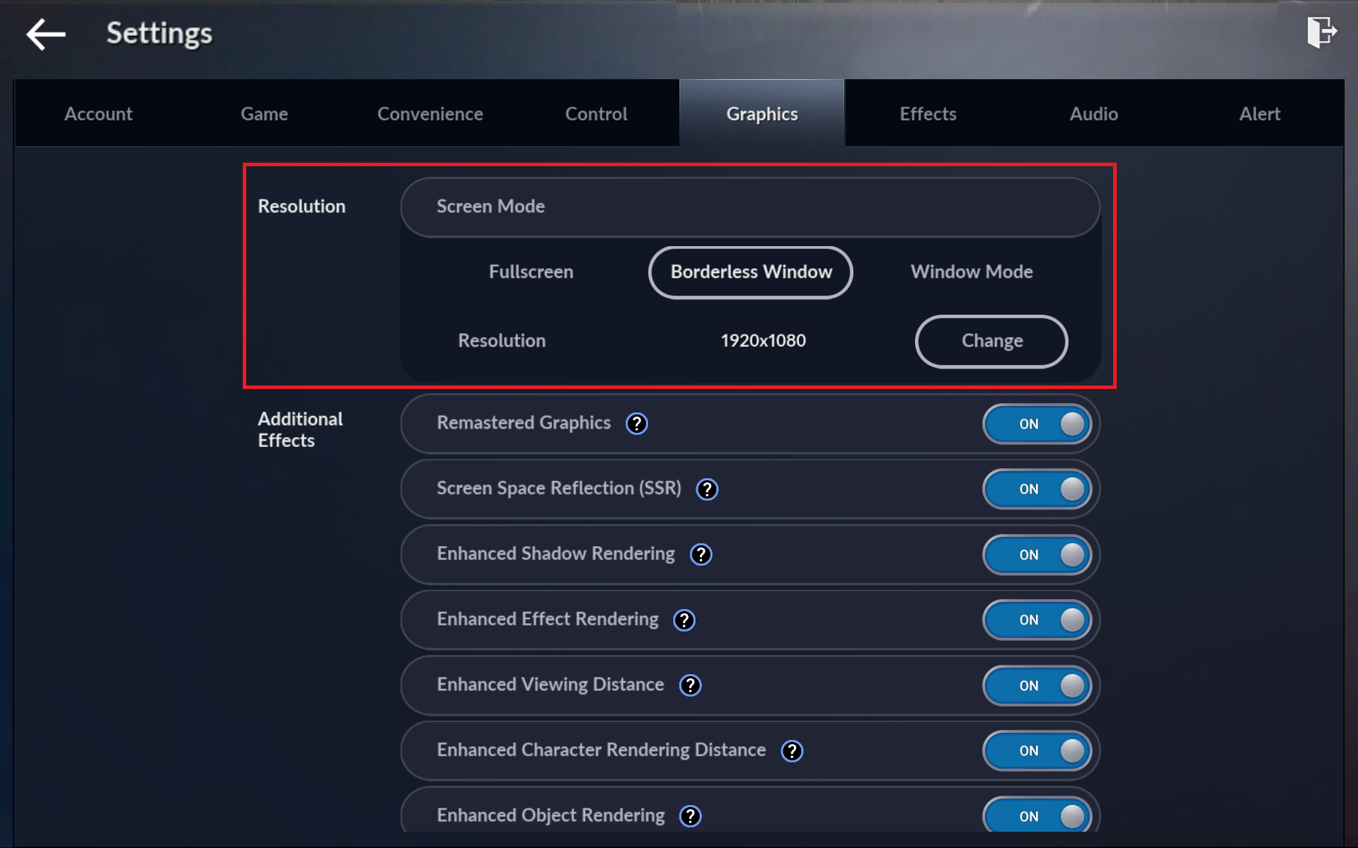1358x848 pixels.
Task: Open help for Remastered Graphics
Action: pos(636,424)
